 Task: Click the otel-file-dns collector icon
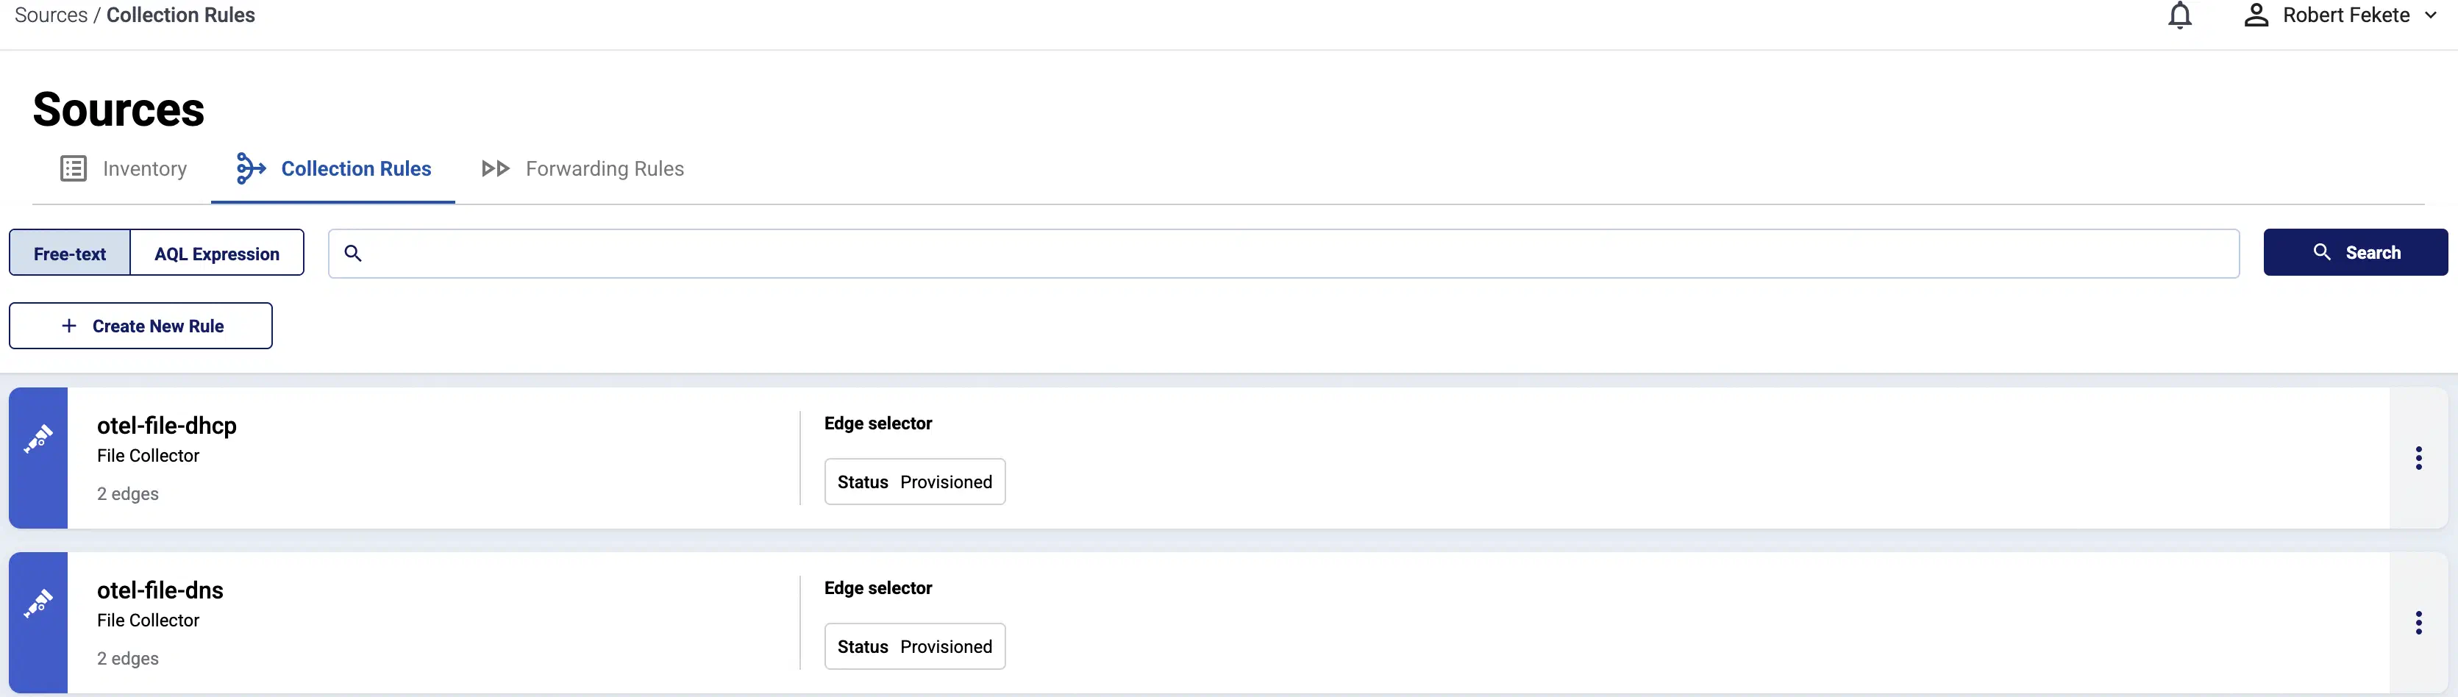click(x=38, y=604)
